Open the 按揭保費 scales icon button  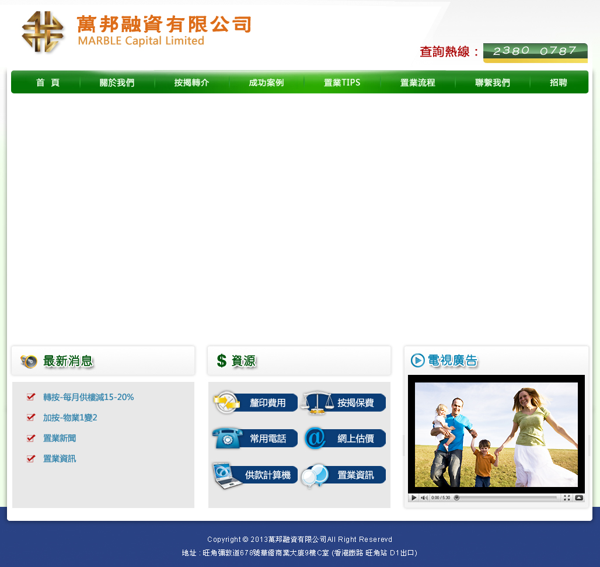344,403
